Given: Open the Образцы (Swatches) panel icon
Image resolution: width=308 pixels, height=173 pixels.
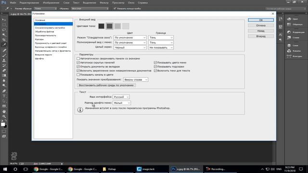Looking at the screenshot, I should click(x=289, y=25).
